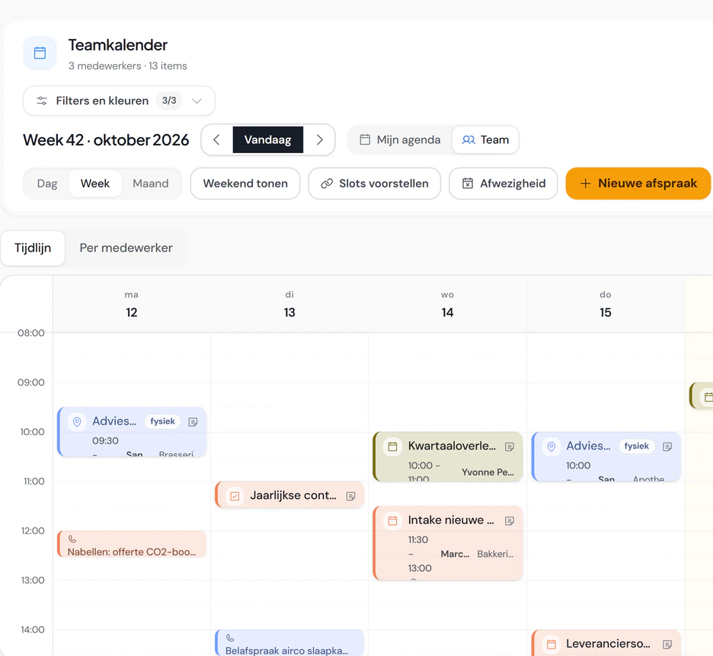Screen dimensions: 713x656
Task: Click 11:30 time on Intake nieuwe
Action: (x=418, y=539)
